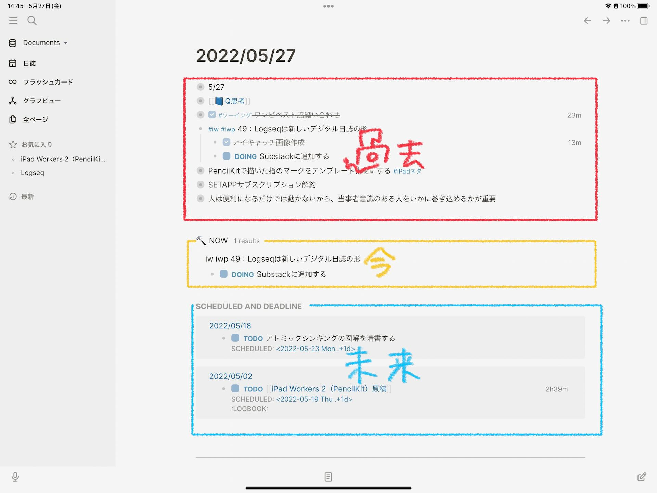The height and width of the screenshot is (493, 657).
Task: Click the Documents database icon
Action: (x=13, y=43)
